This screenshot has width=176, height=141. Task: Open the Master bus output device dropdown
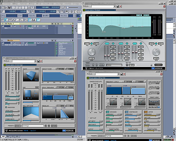tap(24, 45)
